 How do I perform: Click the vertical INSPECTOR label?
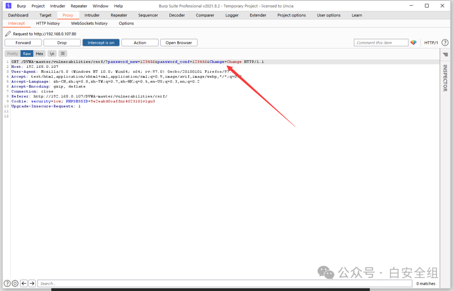tap(445, 78)
